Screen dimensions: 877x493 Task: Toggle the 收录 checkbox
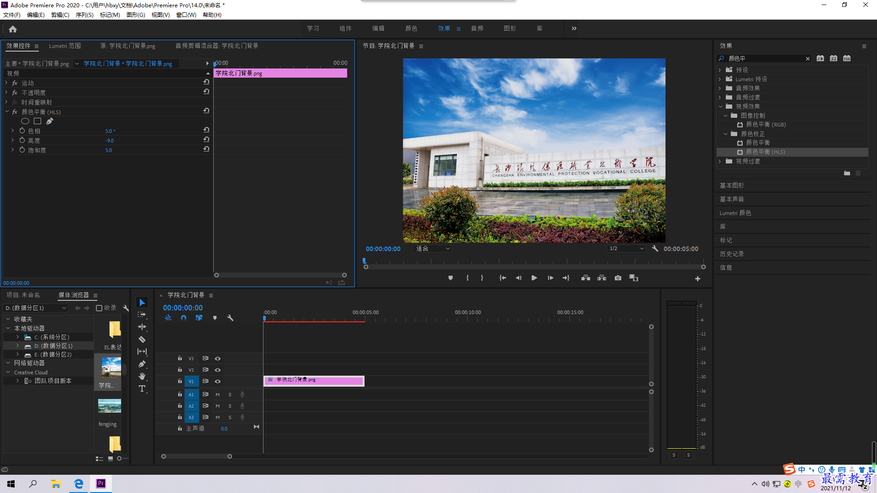click(x=99, y=308)
